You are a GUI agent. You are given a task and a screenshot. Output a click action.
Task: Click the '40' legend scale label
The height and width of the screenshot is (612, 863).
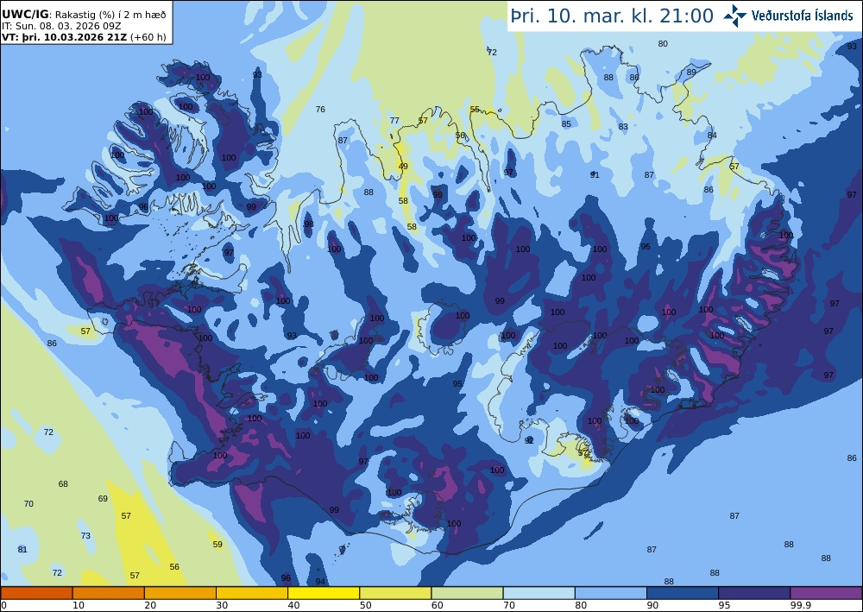294,605
